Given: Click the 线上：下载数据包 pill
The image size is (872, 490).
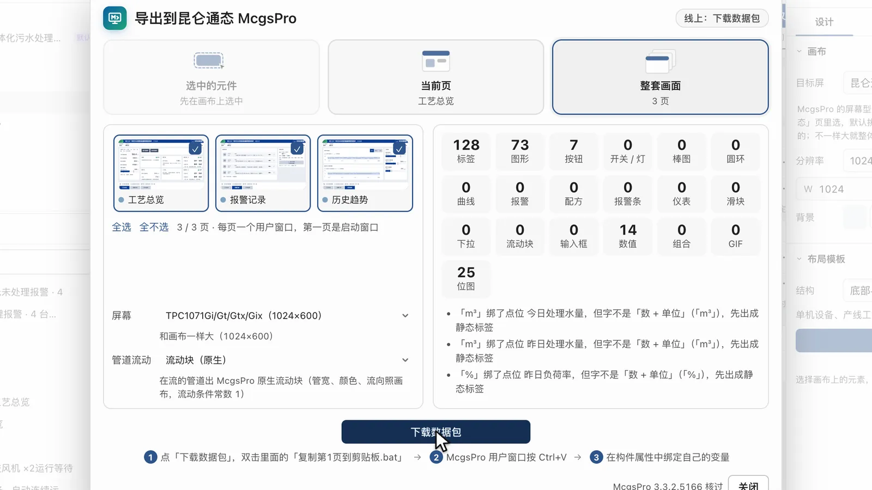Looking at the screenshot, I should [x=722, y=19].
